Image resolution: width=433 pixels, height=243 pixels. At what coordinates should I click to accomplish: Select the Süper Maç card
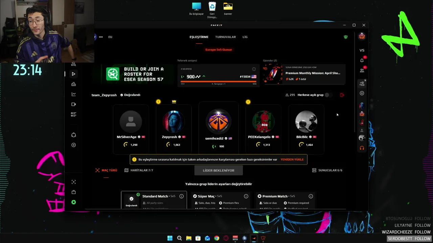221,200
